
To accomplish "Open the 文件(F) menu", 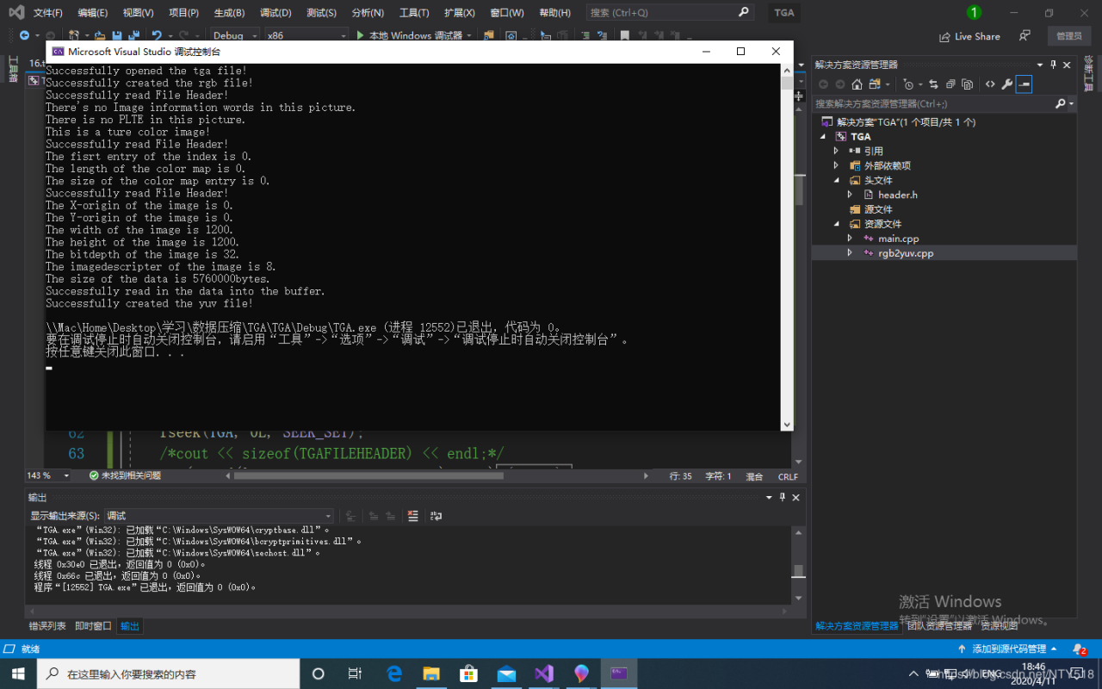I will pyautogui.click(x=48, y=13).
